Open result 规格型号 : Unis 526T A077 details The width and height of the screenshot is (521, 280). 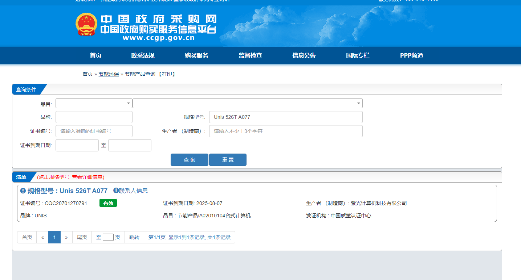(x=68, y=191)
